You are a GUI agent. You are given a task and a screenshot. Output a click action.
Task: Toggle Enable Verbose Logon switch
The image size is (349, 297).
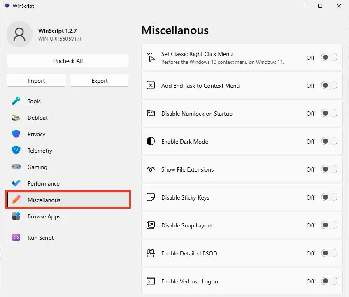(329, 281)
